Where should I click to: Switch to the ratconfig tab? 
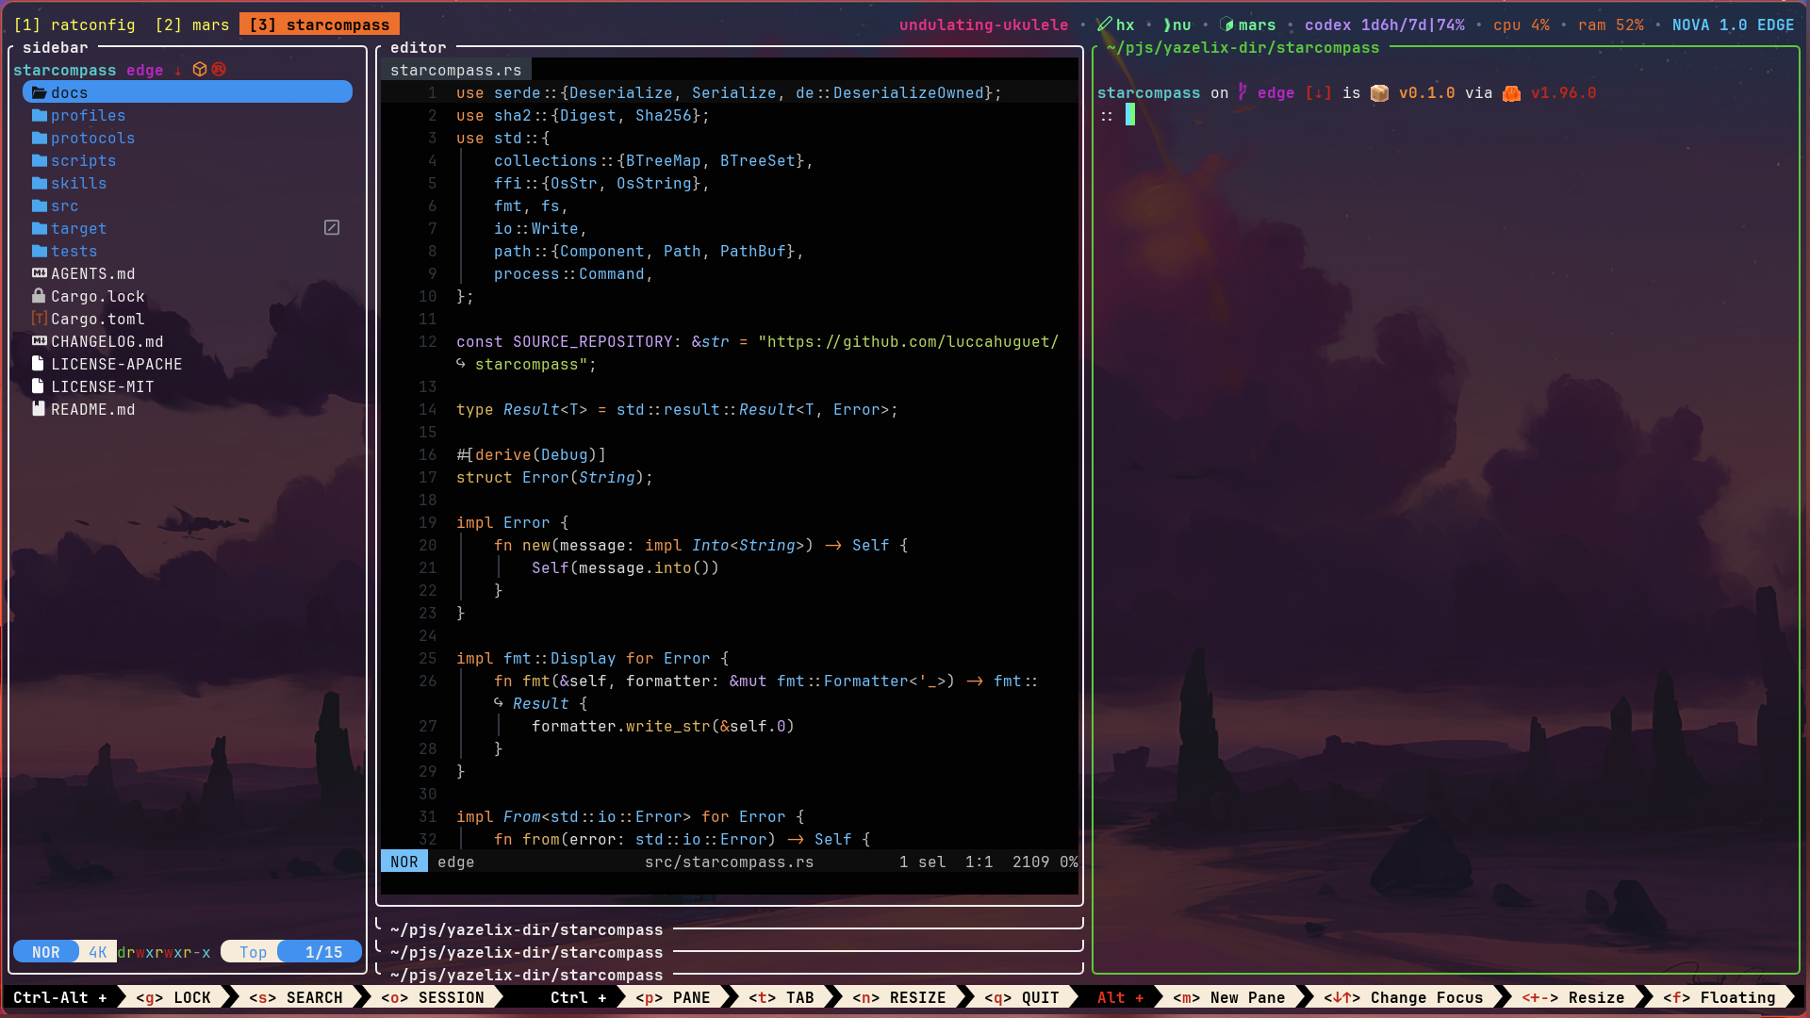[x=74, y=25]
